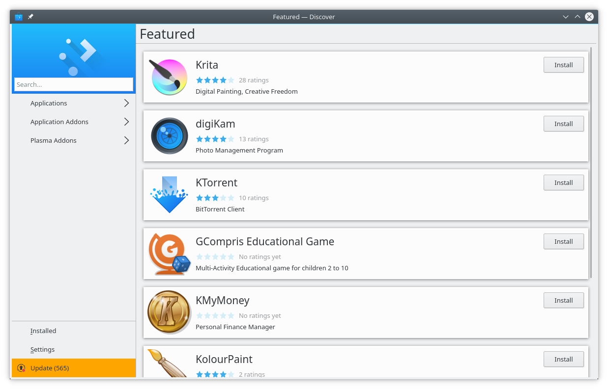This screenshot has width=608, height=389.
Task: Close the Discover window
Action: point(589,17)
